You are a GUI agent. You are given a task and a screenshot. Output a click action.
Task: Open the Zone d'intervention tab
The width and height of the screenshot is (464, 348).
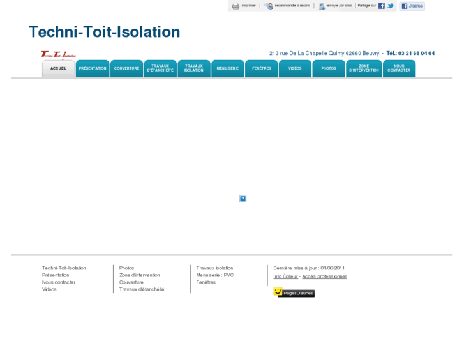click(364, 69)
